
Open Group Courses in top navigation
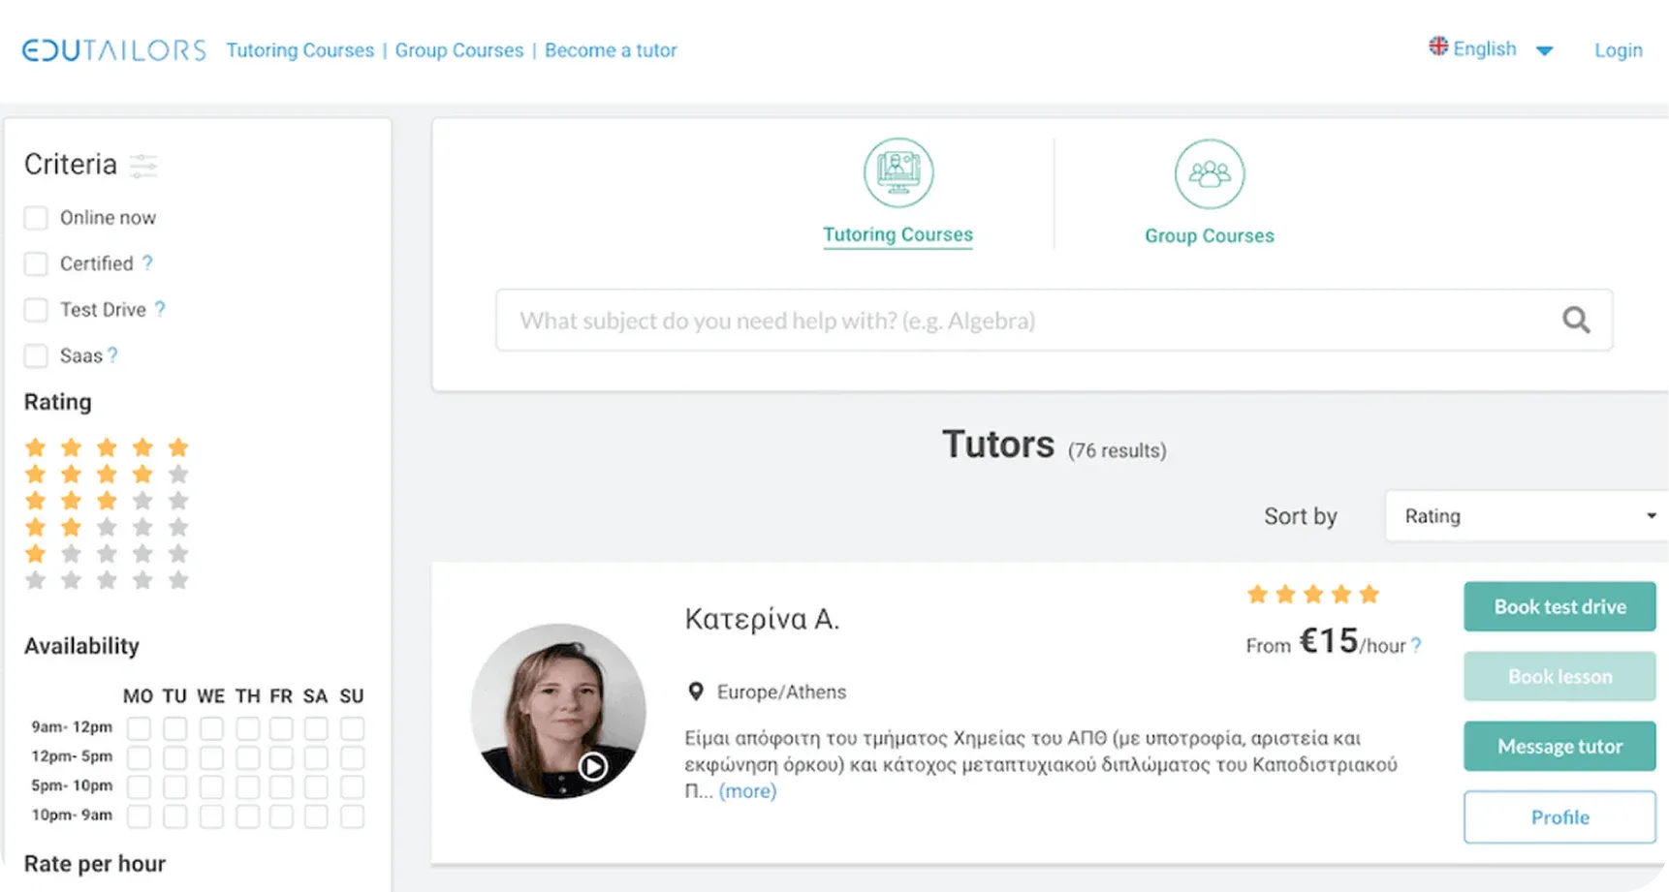pos(458,50)
